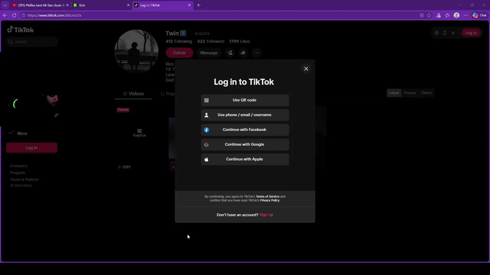Click the phone app icon in header
490x275 pixels.
(x=445, y=33)
